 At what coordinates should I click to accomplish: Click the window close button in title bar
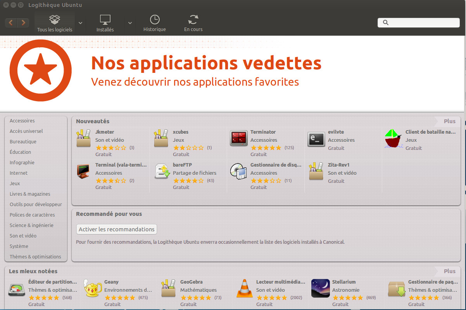pyautogui.click(x=5, y=5)
